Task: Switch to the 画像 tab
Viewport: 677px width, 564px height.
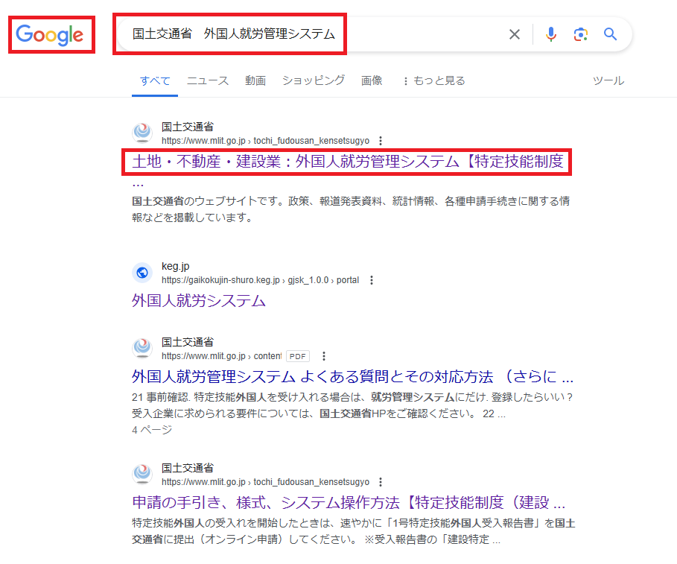Action: tap(372, 80)
